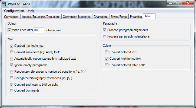Switch to the Images/Equations/Document tab
Image resolution: width=196 pixels, height=108 pixels.
tap(41, 17)
